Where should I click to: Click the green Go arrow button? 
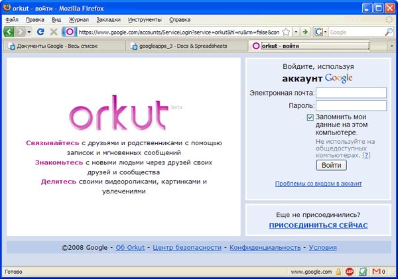pyautogui.click(x=305, y=32)
